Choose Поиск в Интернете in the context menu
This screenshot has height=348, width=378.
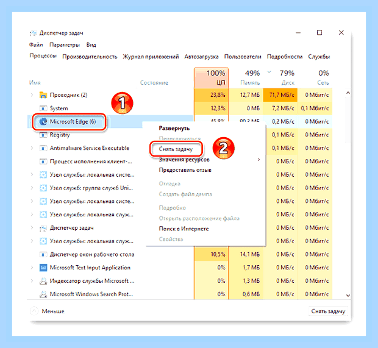tap(184, 229)
